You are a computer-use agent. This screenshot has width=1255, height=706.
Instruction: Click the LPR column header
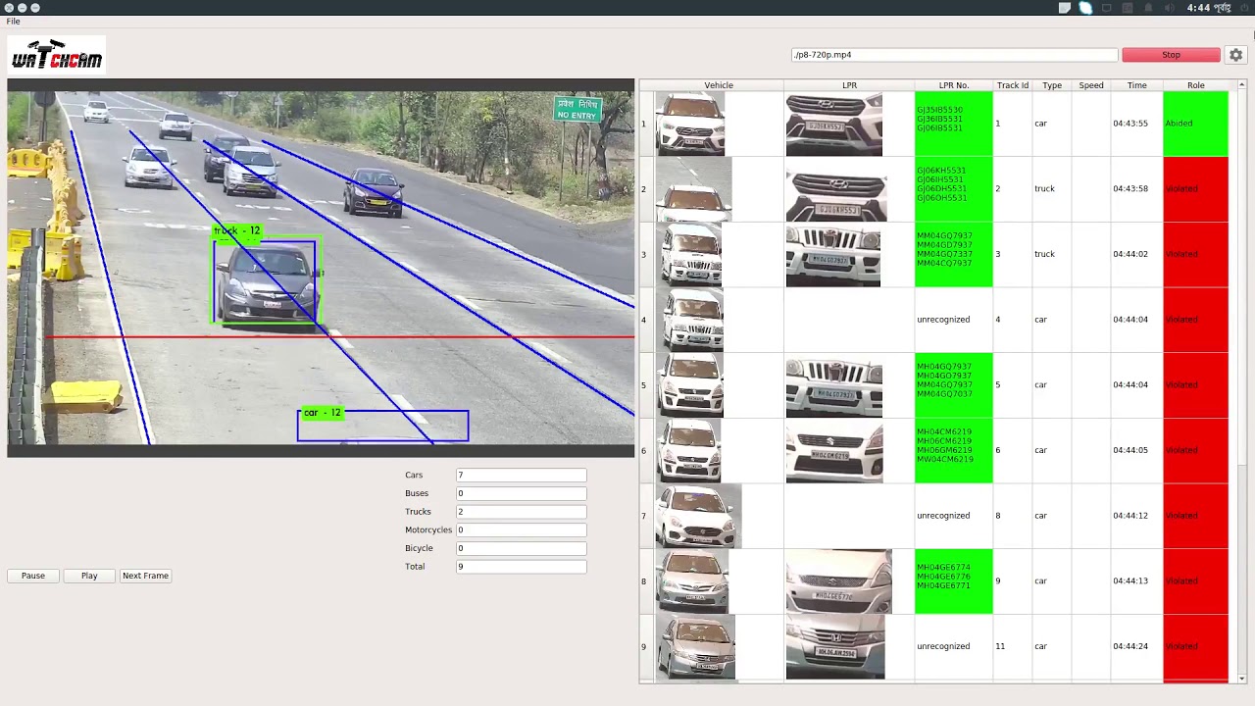(x=849, y=85)
